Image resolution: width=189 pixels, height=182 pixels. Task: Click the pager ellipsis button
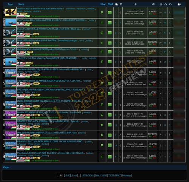point(79,176)
